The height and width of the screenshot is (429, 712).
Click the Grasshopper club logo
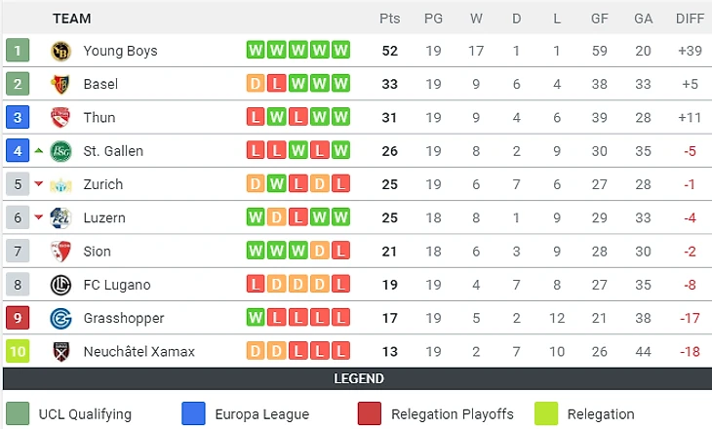click(61, 318)
